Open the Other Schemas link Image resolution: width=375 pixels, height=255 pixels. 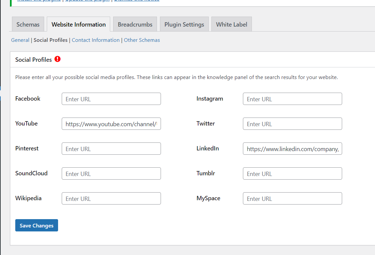click(142, 40)
